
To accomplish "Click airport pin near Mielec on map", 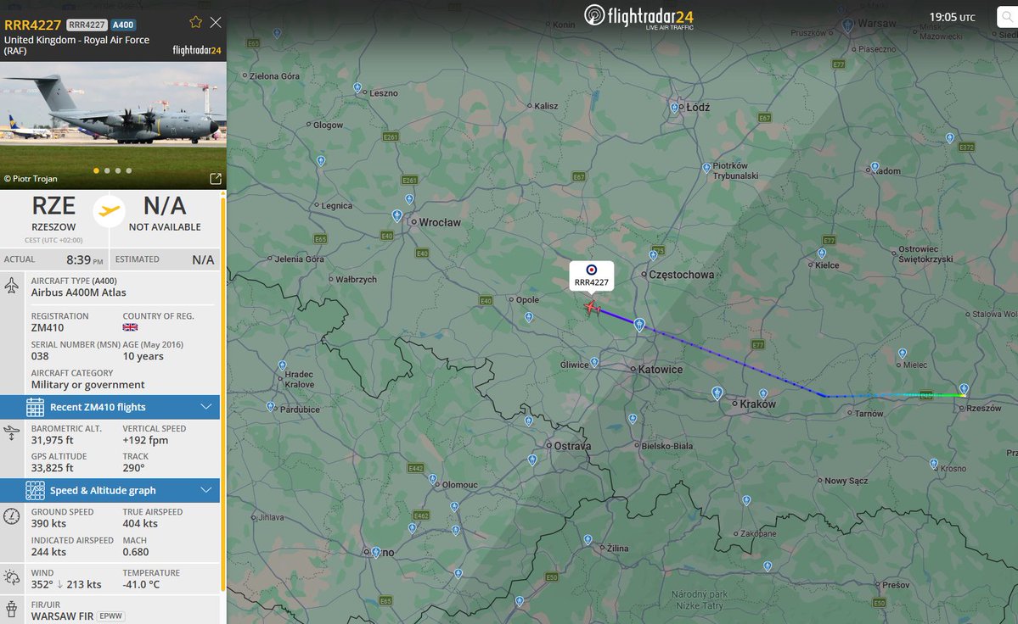I will pos(903,354).
